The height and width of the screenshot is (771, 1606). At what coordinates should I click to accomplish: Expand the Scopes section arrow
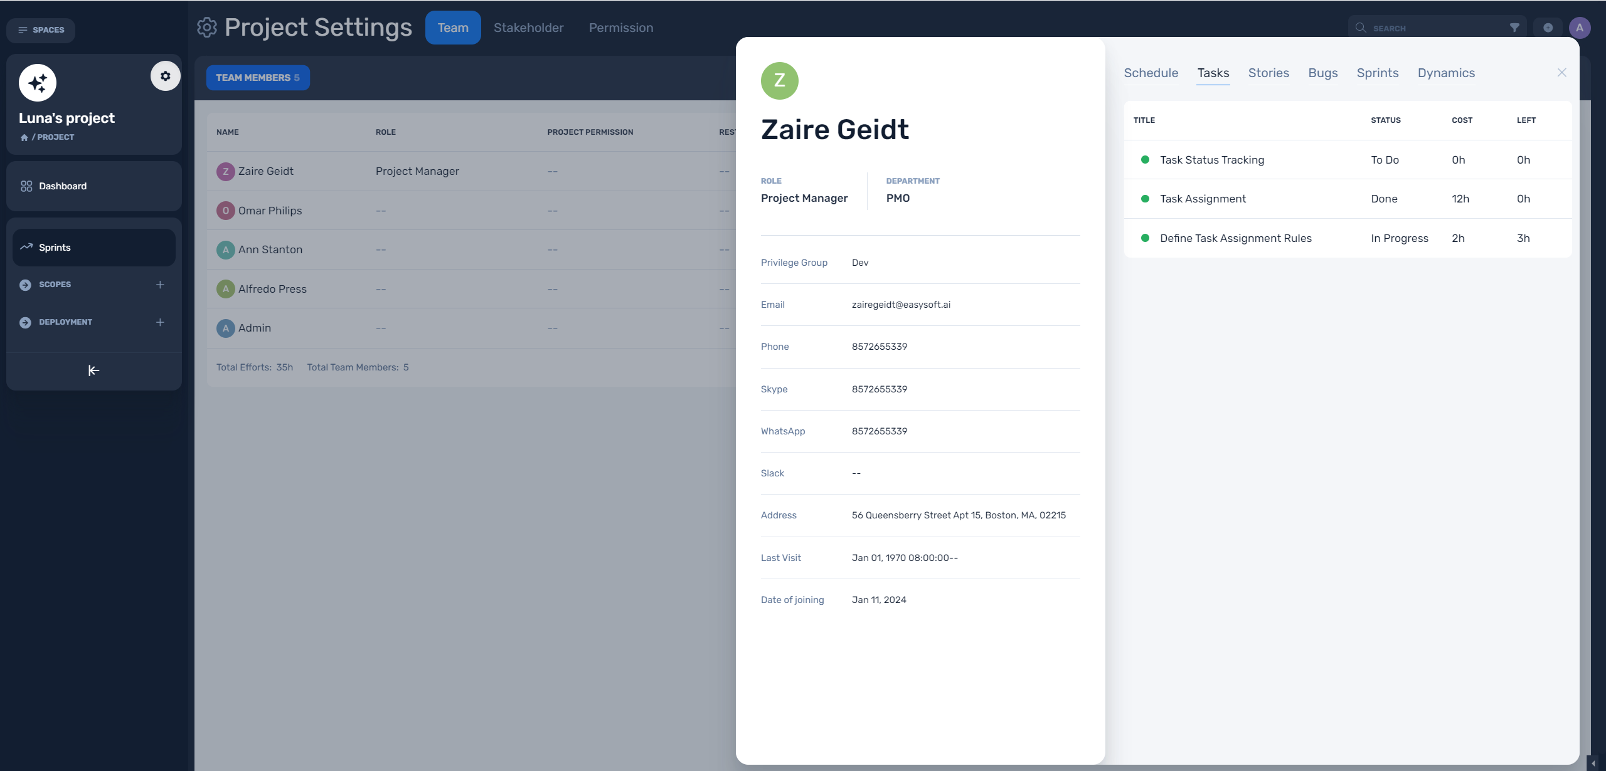pos(25,285)
